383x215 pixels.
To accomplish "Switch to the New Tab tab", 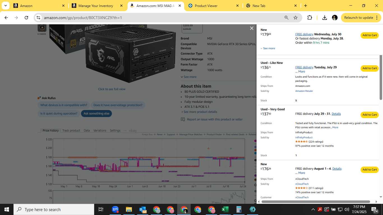I will pos(271,6).
